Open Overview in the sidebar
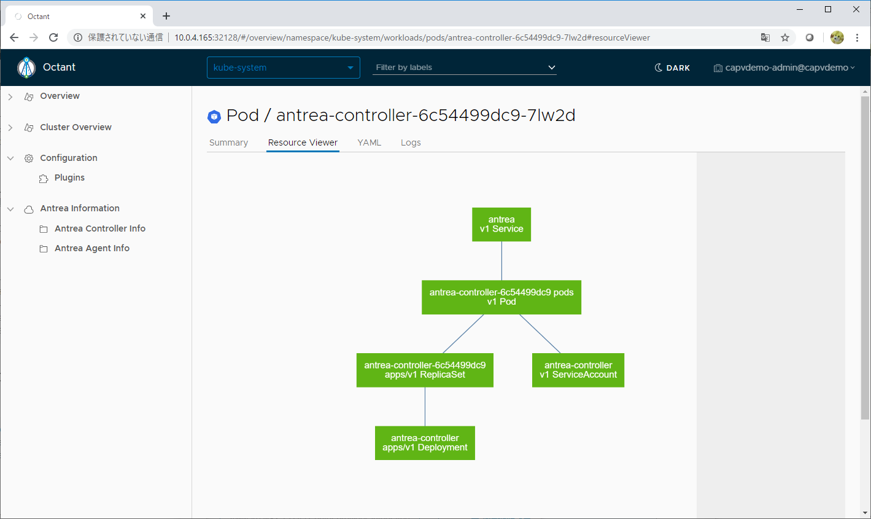Screen dimensions: 871x519 pyautogui.click(x=60, y=96)
